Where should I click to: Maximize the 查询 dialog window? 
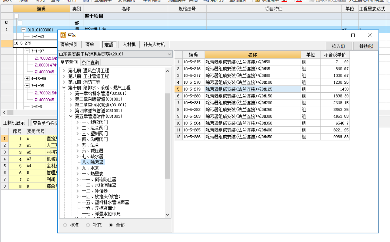pos(353,35)
